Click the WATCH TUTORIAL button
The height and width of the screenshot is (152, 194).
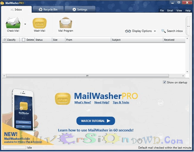click(96, 121)
